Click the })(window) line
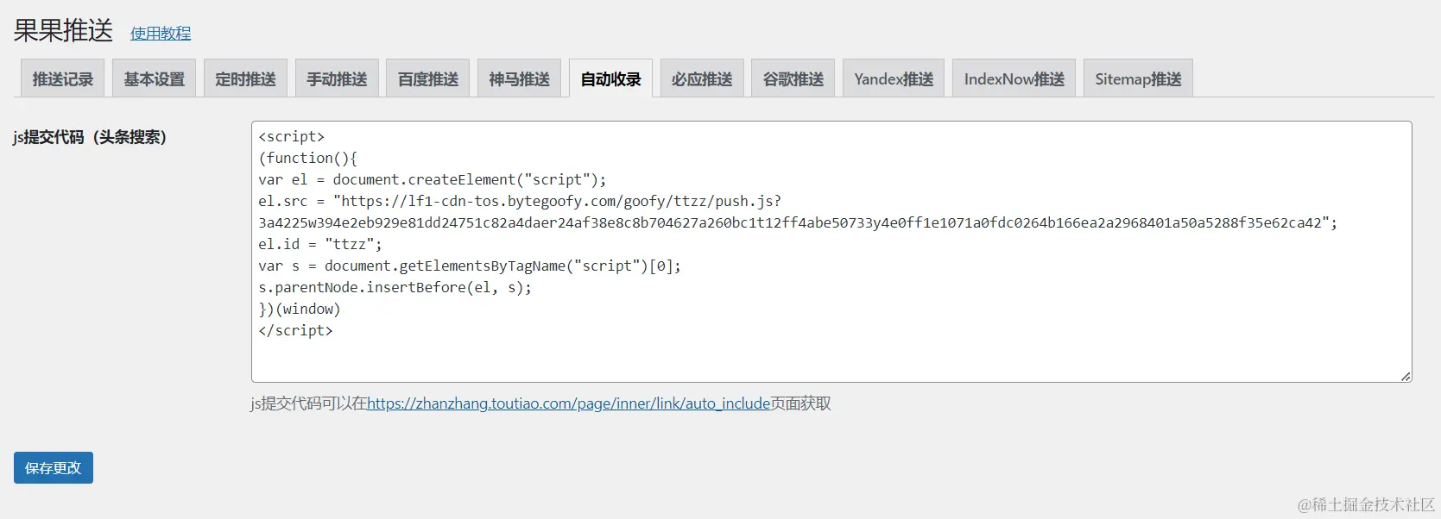Image resolution: width=1441 pixels, height=519 pixels. click(300, 309)
